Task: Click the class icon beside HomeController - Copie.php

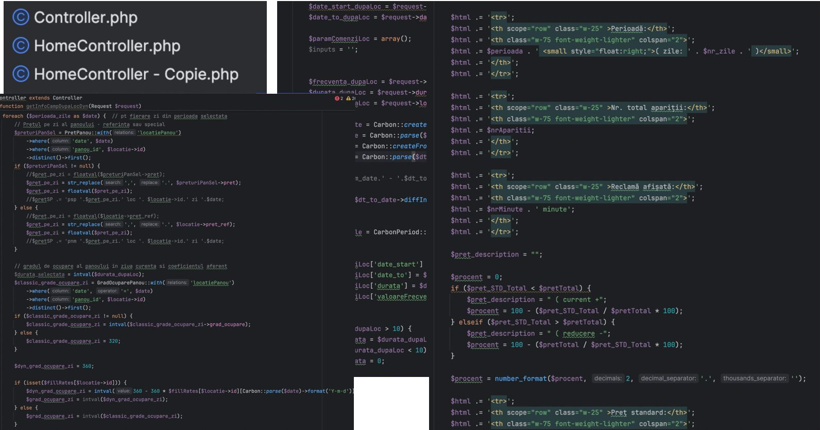Action: tap(20, 74)
